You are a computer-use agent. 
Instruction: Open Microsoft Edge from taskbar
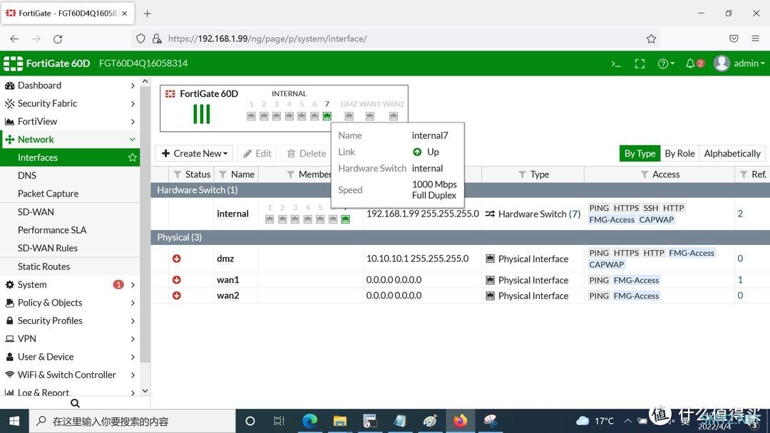(310, 421)
